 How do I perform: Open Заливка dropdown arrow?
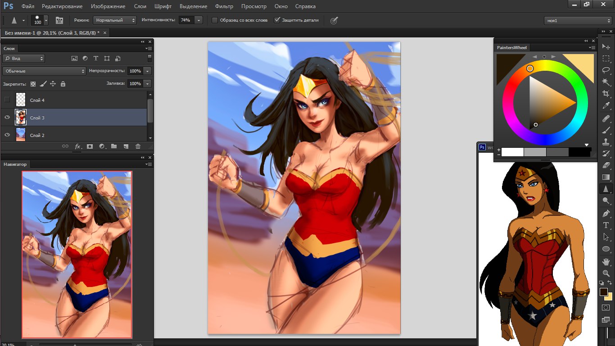[x=148, y=84]
